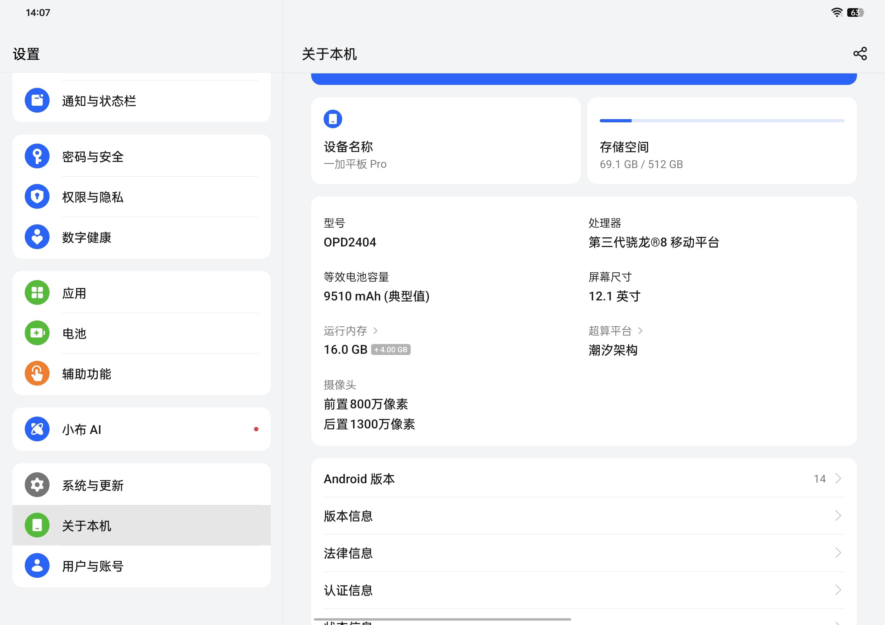885x625 pixels.
Task: Tap the orange 辅助功能 touch icon
Action: [x=37, y=373]
